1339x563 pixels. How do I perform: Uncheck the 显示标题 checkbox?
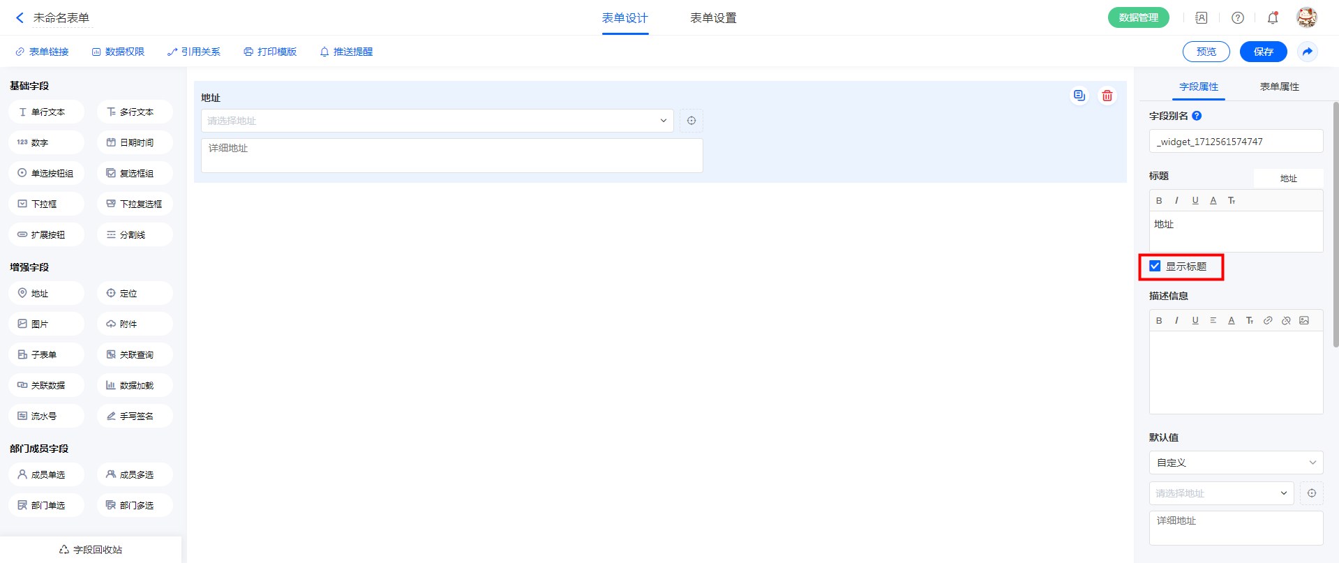coord(1155,266)
